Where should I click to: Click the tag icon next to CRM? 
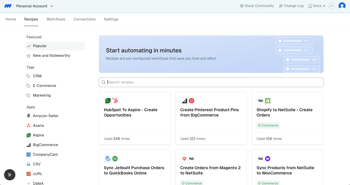[29, 76]
